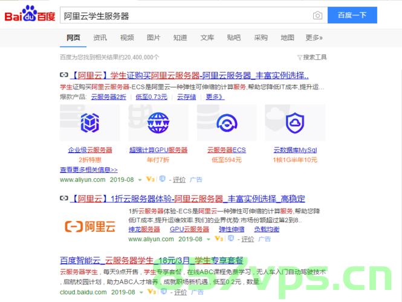
Task: Click the 神龙服务器 link
Action: (x=144, y=230)
